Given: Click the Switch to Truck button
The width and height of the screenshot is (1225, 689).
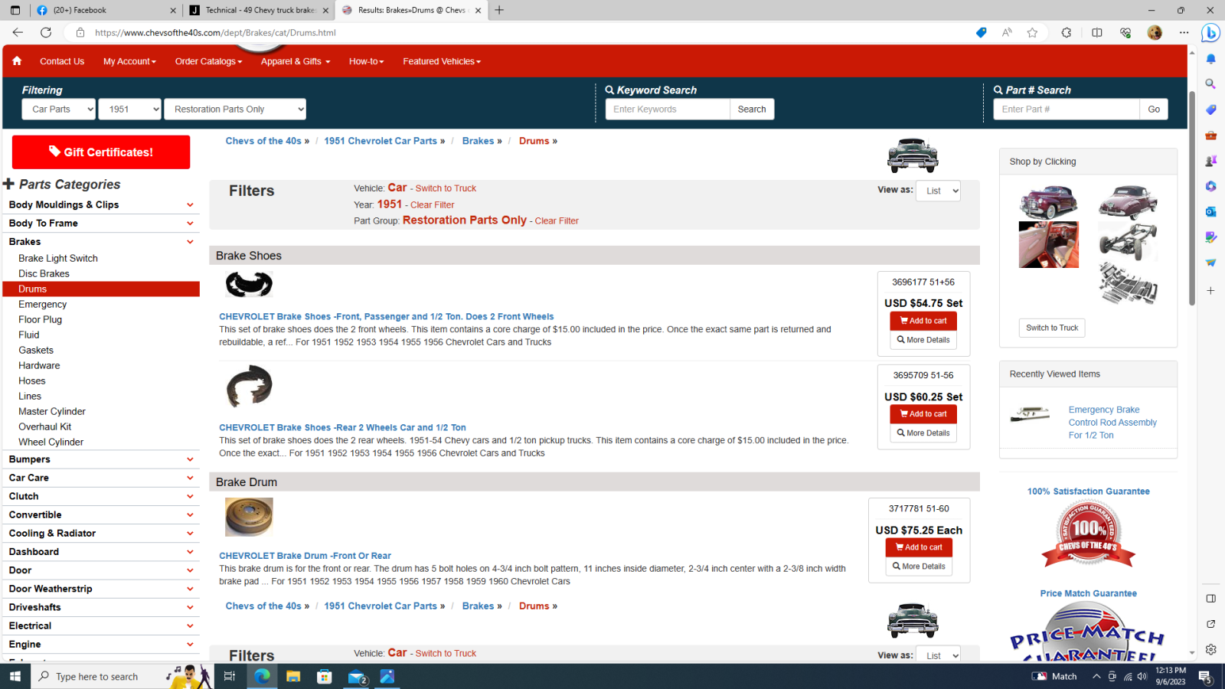Looking at the screenshot, I should pos(1052,328).
